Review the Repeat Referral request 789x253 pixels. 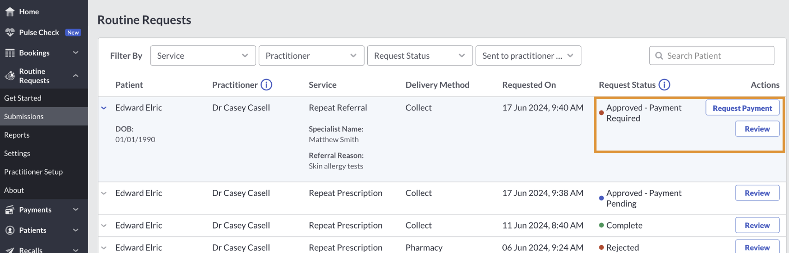point(757,129)
